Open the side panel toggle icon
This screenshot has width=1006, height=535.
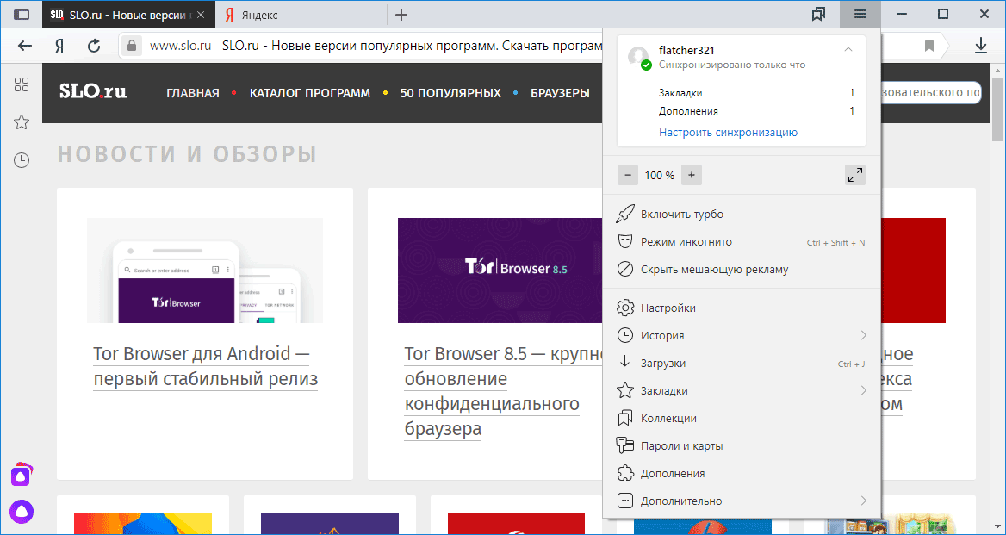[22, 14]
